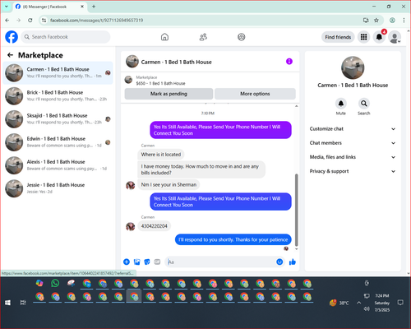Mute the Carmen conversation via bell icon
This screenshot has width=411, height=329.
tap(341, 104)
